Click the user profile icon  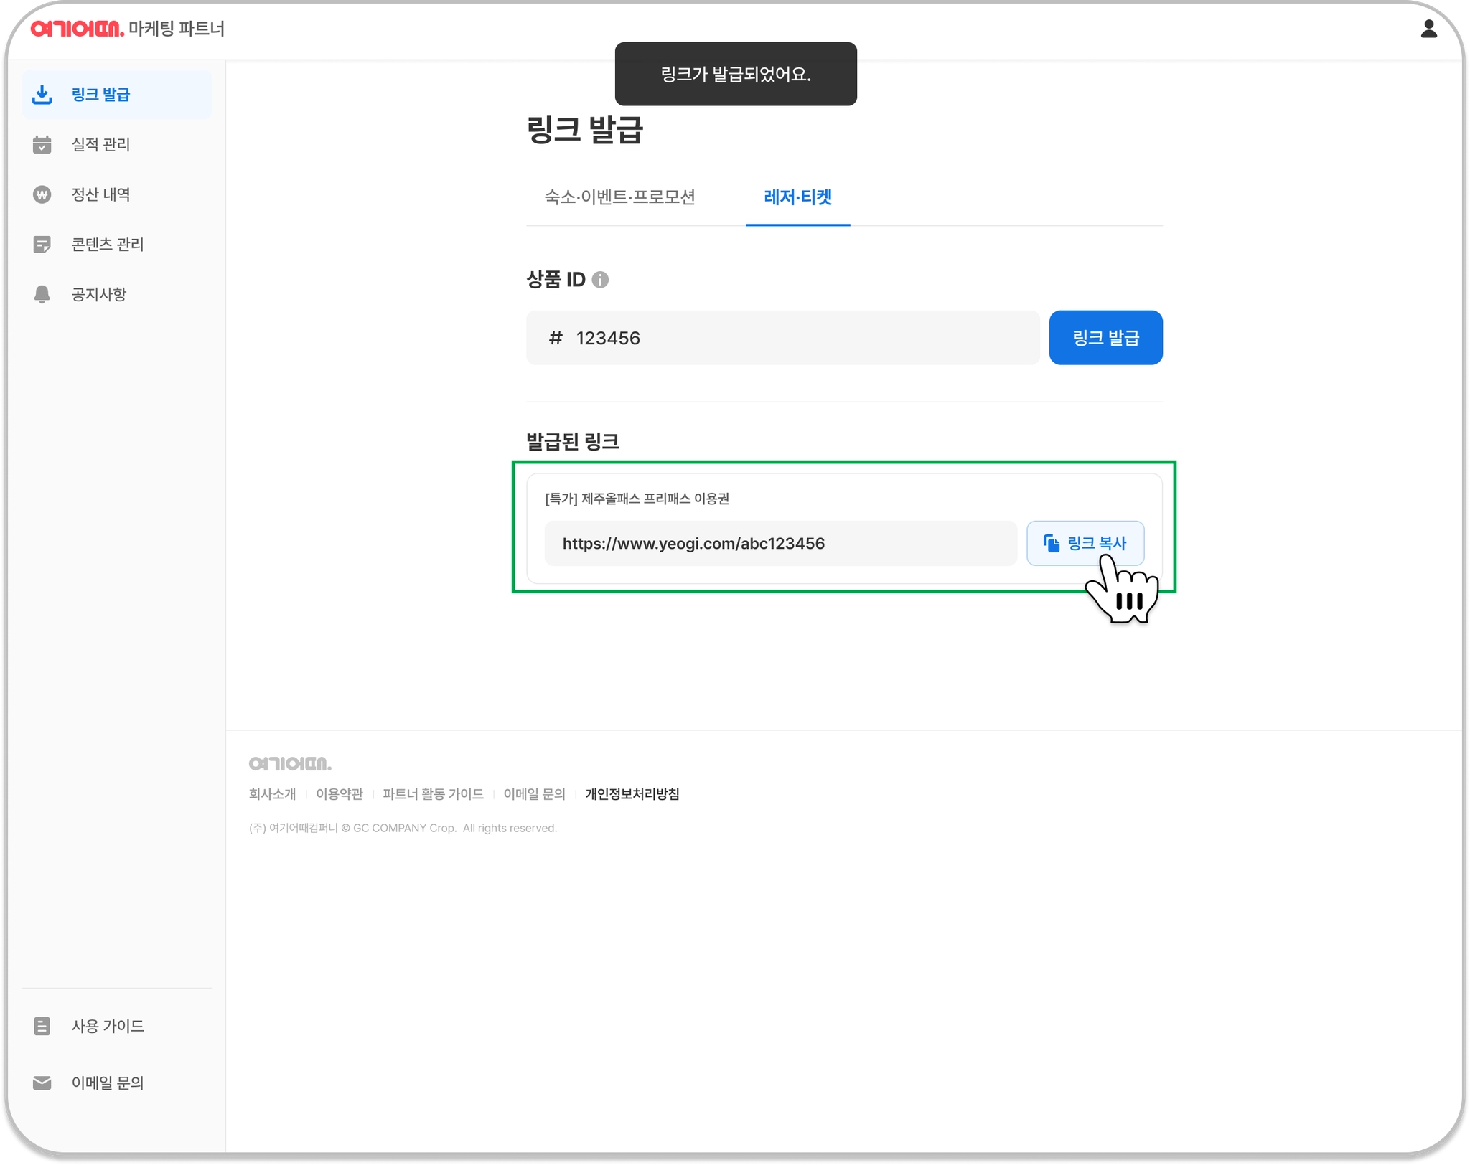coord(1428,29)
